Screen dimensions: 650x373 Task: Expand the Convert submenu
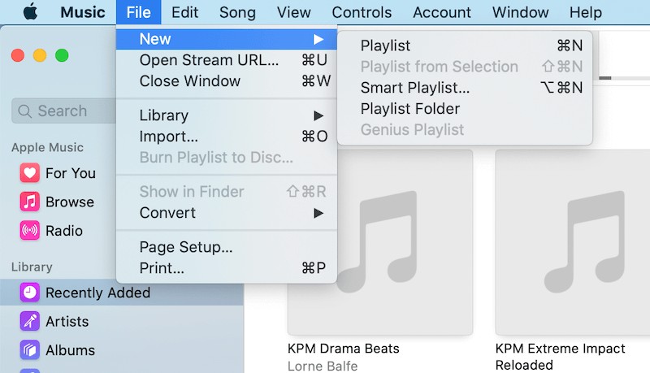227,213
